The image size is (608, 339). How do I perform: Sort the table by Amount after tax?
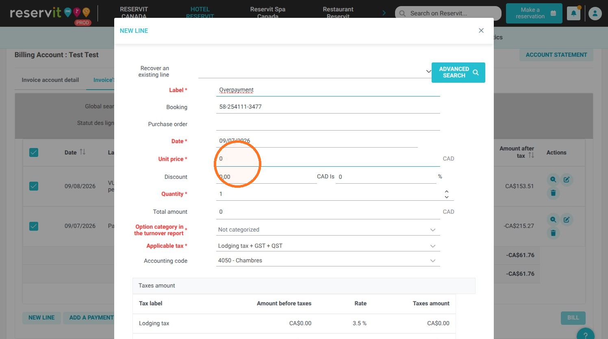(531, 155)
